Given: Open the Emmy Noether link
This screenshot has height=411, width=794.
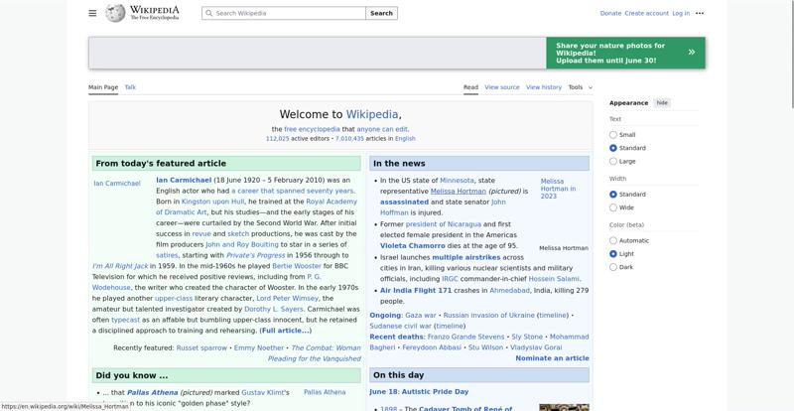Looking at the screenshot, I should (259, 347).
